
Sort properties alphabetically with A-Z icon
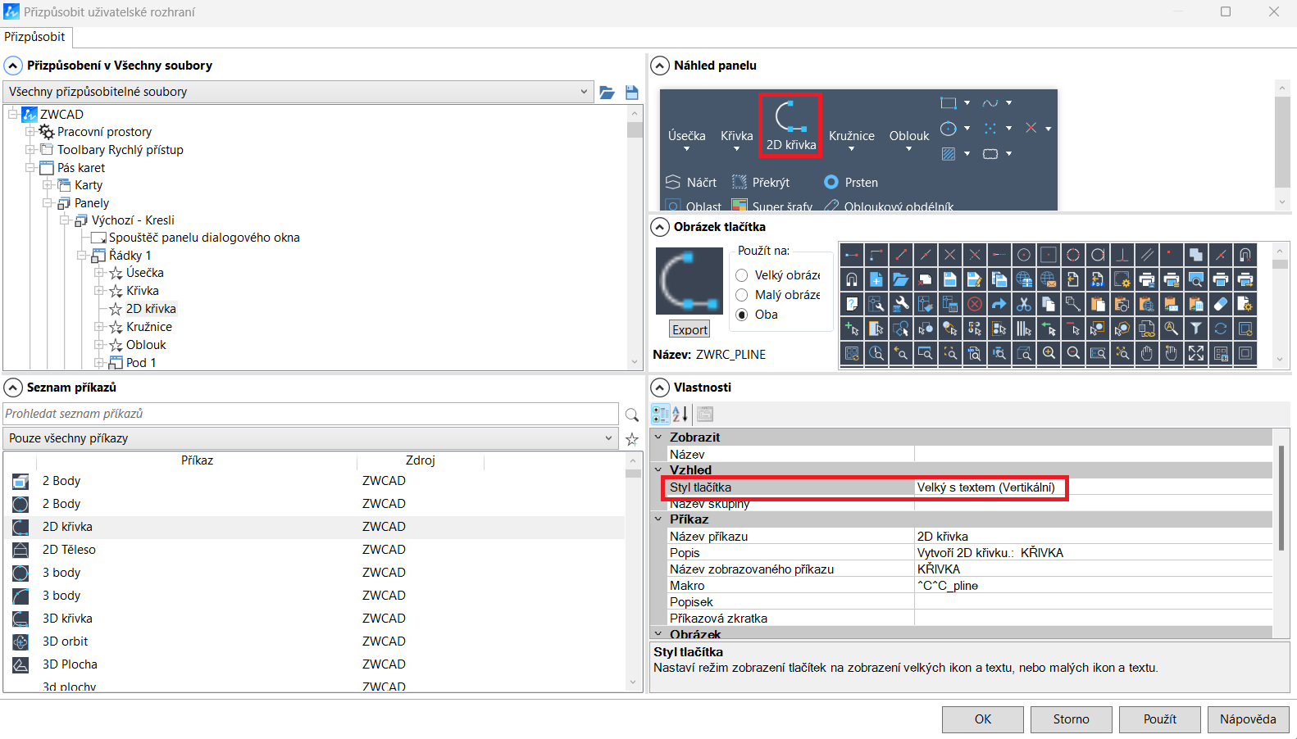[680, 414]
